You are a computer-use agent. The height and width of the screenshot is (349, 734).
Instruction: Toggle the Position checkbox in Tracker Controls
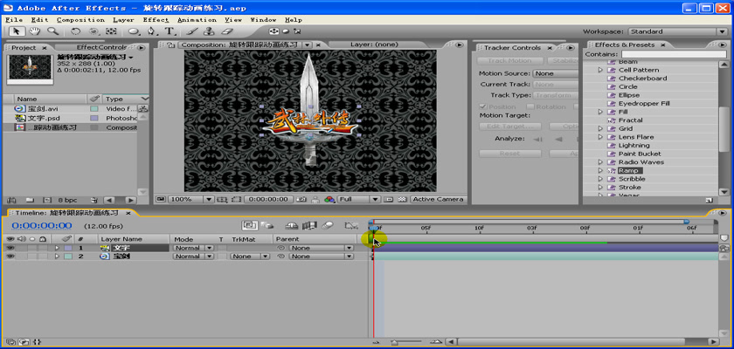[x=482, y=106]
